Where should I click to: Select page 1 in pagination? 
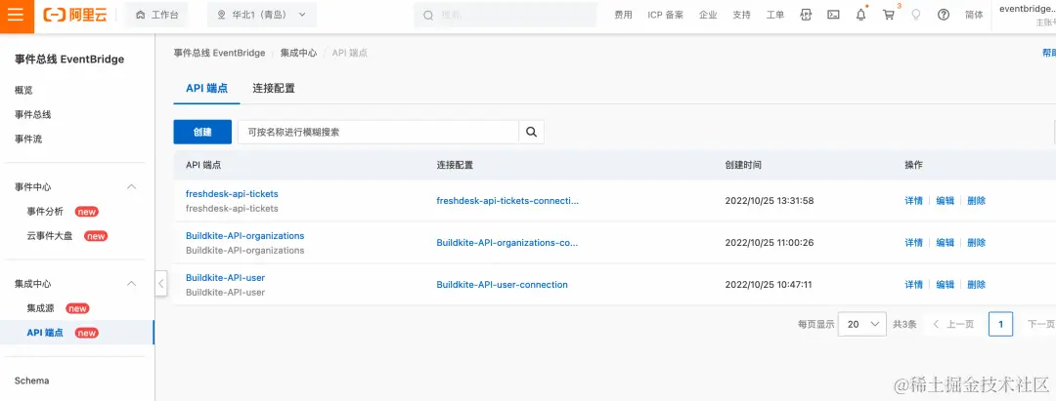[x=1001, y=324]
